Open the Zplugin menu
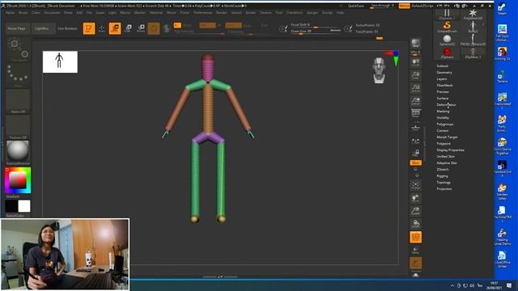The height and width of the screenshot is (291, 518). [312, 13]
